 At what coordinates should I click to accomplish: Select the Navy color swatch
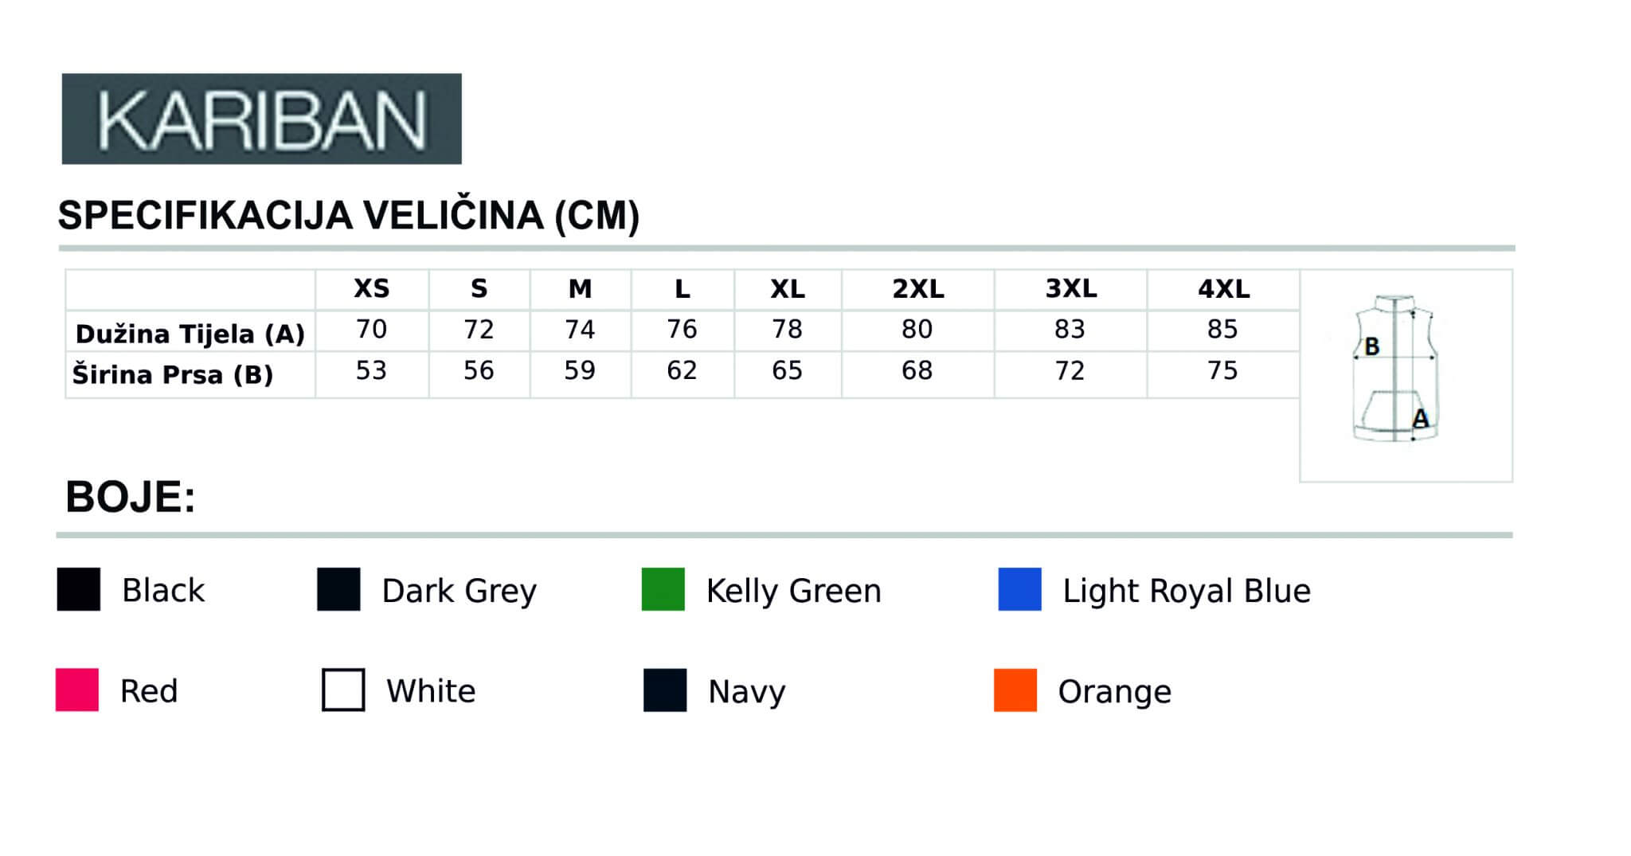coord(665,690)
